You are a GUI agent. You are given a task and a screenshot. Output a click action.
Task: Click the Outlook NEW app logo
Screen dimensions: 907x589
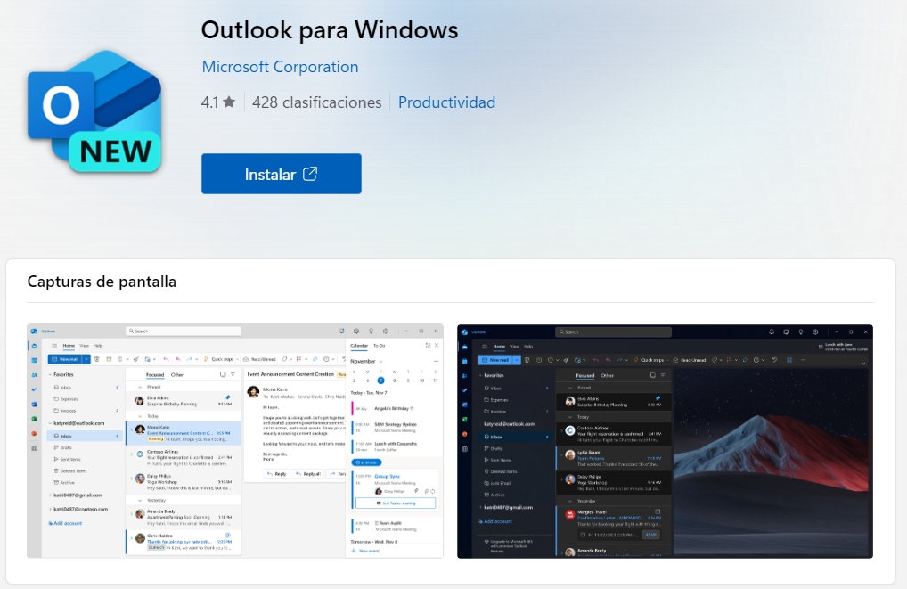(94, 111)
